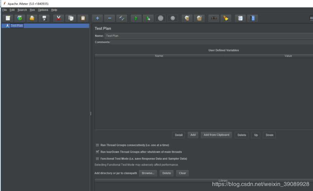The height and width of the screenshot is (191, 313).
Task: Collapse all nodes with the minus icon
Action: click(109, 18)
